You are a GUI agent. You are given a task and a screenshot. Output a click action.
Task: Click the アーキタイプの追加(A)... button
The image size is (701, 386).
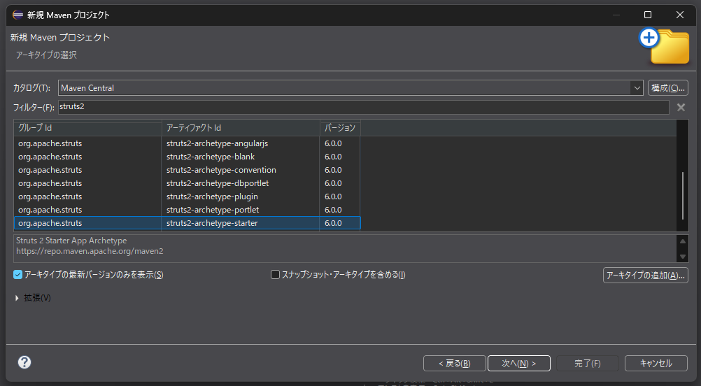646,276
